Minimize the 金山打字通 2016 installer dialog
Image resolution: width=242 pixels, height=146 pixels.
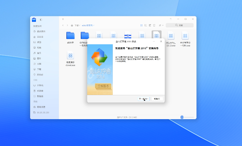tap(154, 42)
